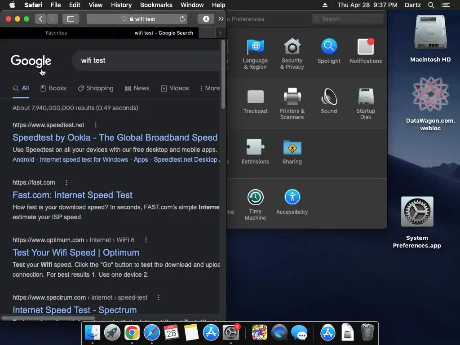Open Extensions preferences

point(255,151)
